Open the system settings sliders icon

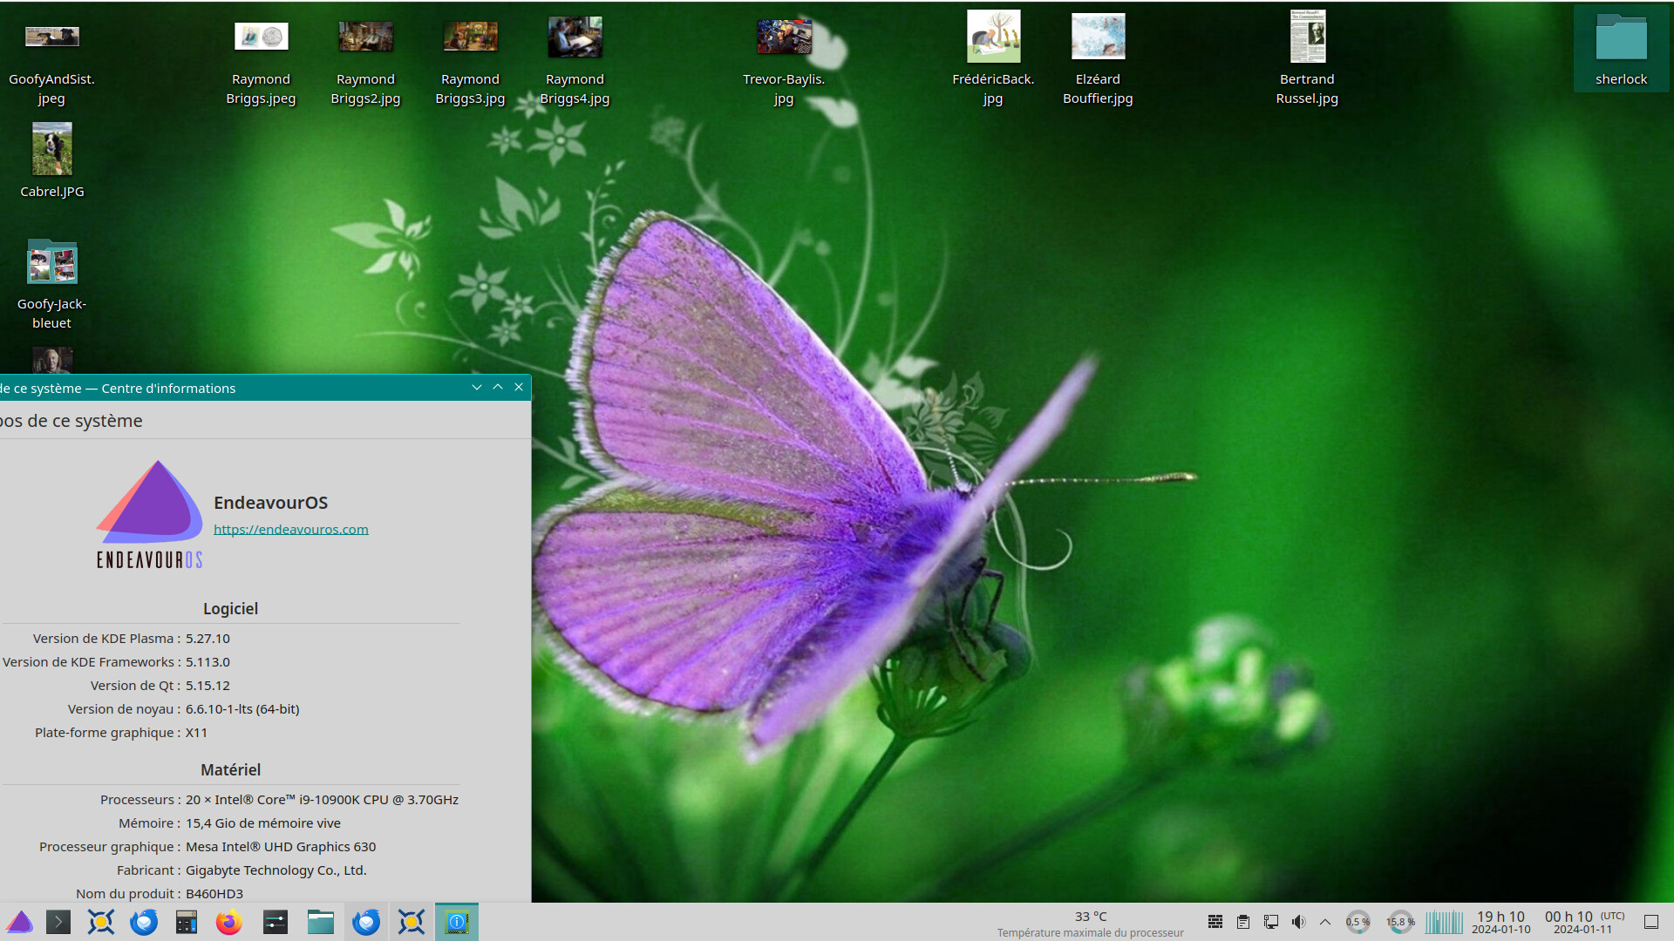[x=276, y=922]
